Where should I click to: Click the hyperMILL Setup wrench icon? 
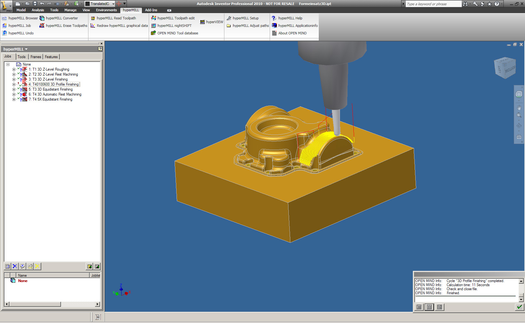(x=229, y=18)
